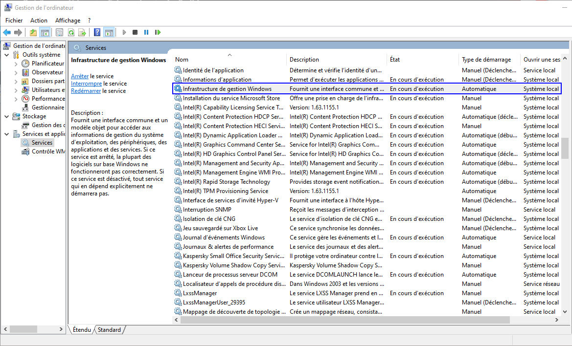The width and height of the screenshot is (572, 346).
Task: Collapse the Outils système tree node
Action: pyautogui.click(x=7, y=55)
